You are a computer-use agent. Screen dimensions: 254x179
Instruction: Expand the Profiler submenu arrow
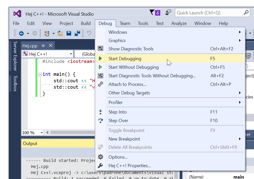point(240,102)
